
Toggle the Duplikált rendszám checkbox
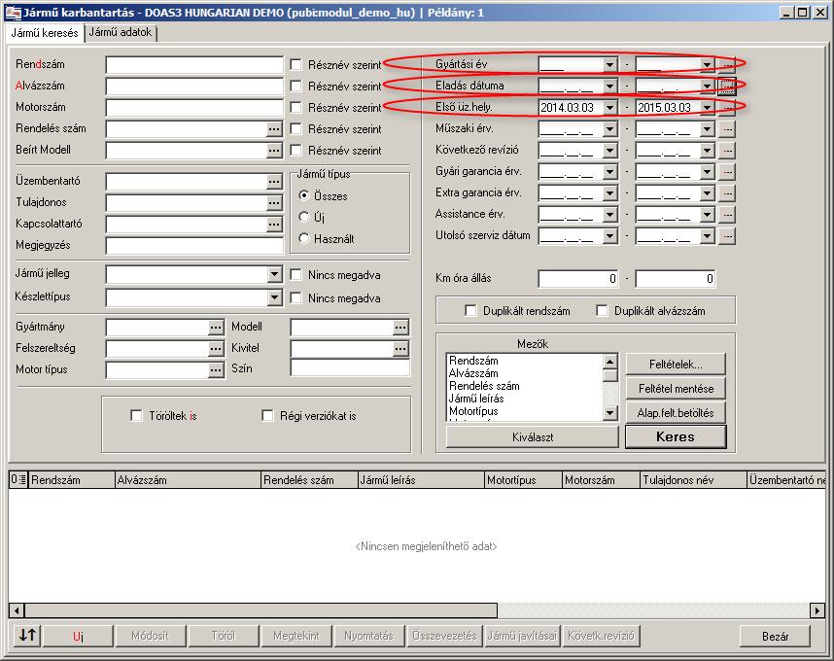470,310
